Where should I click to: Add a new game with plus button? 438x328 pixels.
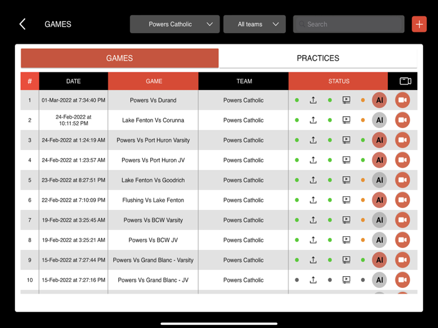[419, 24]
